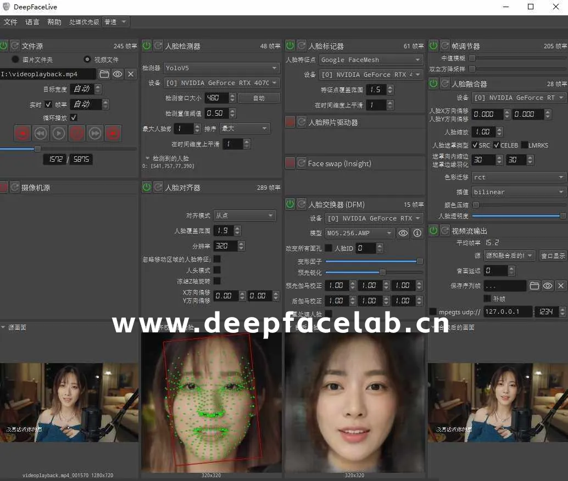Click the 自动 button beside 检测窗口大小

[259, 98]
